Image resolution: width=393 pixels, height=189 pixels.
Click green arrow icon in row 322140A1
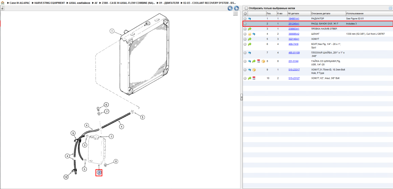[x=250, y=39]
